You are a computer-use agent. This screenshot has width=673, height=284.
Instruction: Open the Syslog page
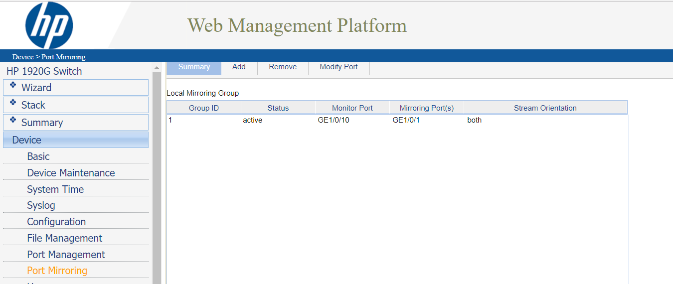pyautogui.click(x=41, y=205)
